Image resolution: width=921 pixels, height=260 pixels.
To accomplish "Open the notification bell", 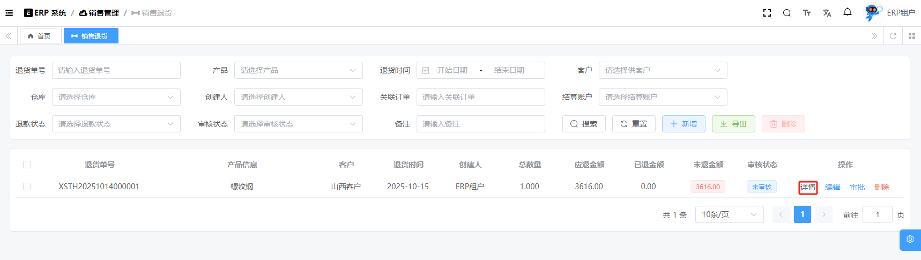I will (847, 12).
